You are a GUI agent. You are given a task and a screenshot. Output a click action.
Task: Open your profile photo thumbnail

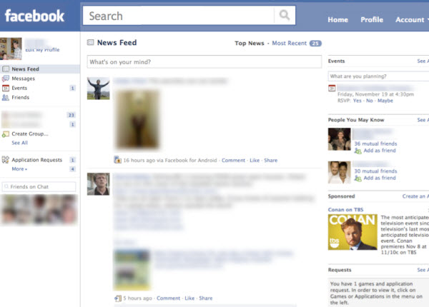tap(11, 49)
